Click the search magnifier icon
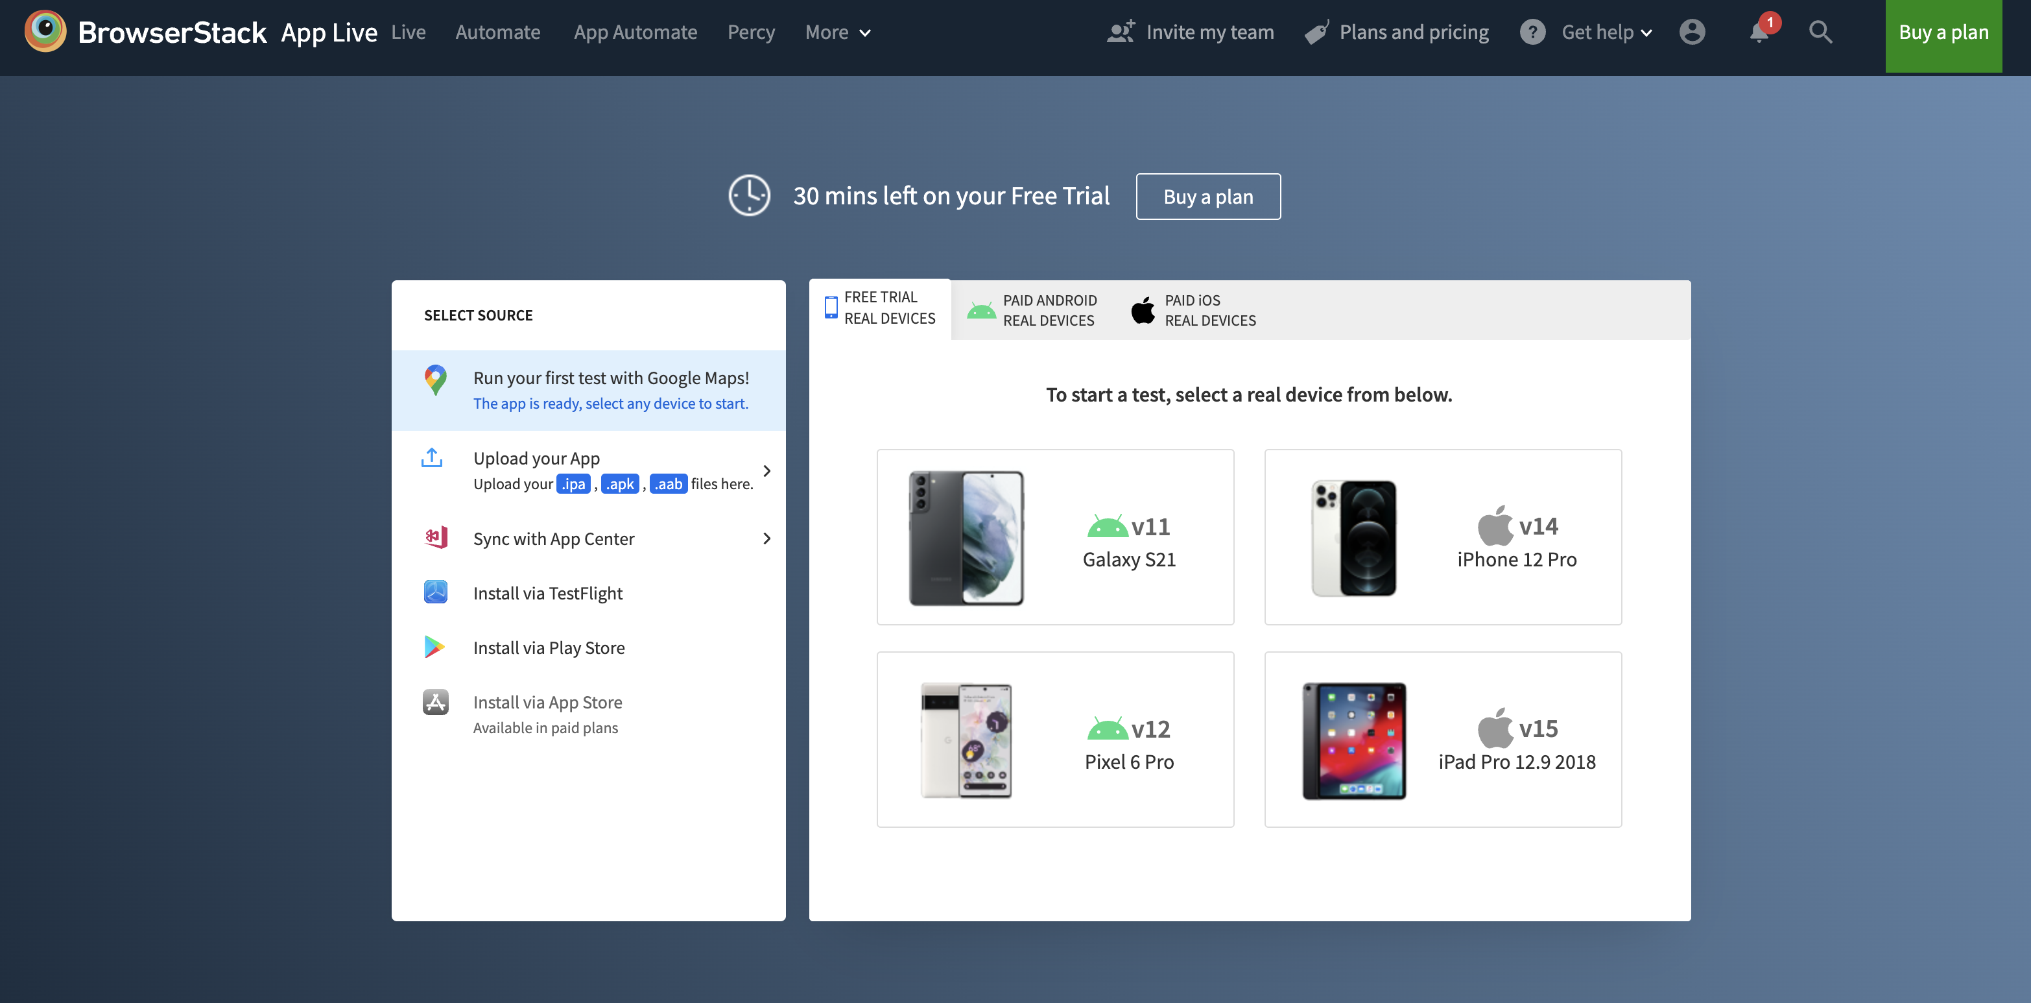 [x=1820, y=32]
